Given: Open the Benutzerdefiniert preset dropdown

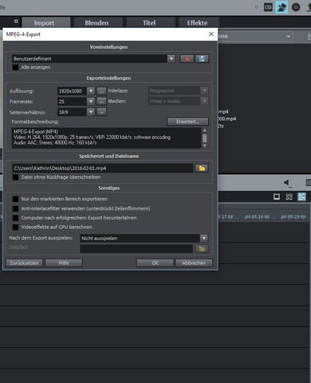Looking at the screenshot, I should pyautogui.click(x=171, y=59).
